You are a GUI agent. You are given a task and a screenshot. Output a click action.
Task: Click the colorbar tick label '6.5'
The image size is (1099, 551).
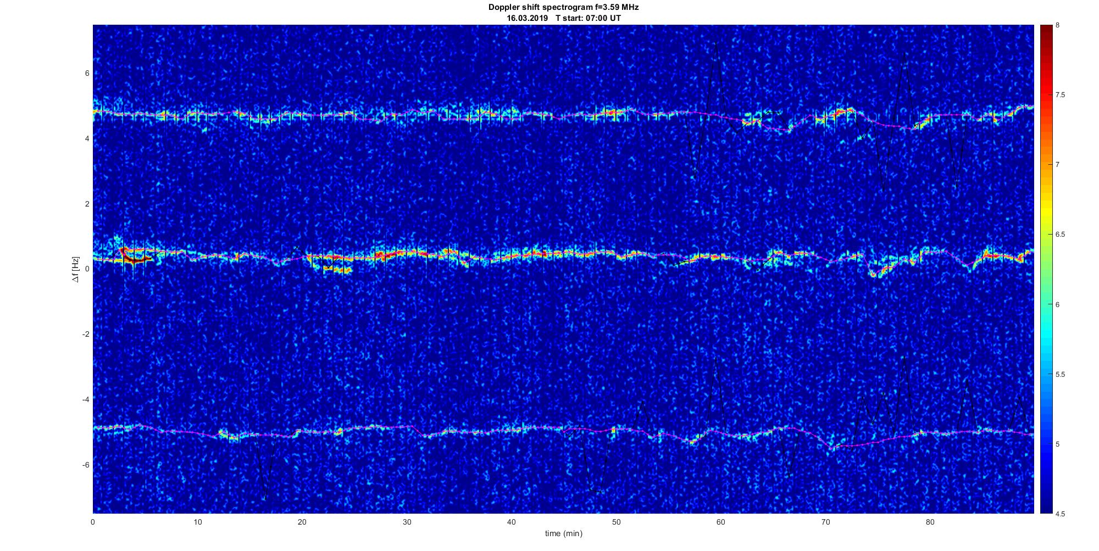click(1060, 235)
